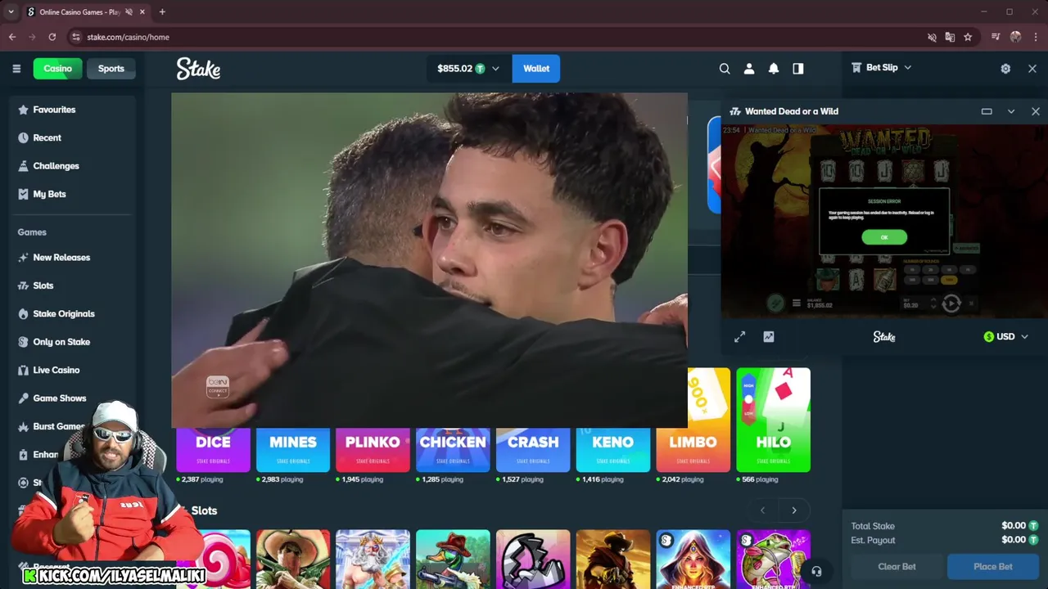Open the Wallet
This screenshot has height=589, width=1048.
(x=536, y=69)
